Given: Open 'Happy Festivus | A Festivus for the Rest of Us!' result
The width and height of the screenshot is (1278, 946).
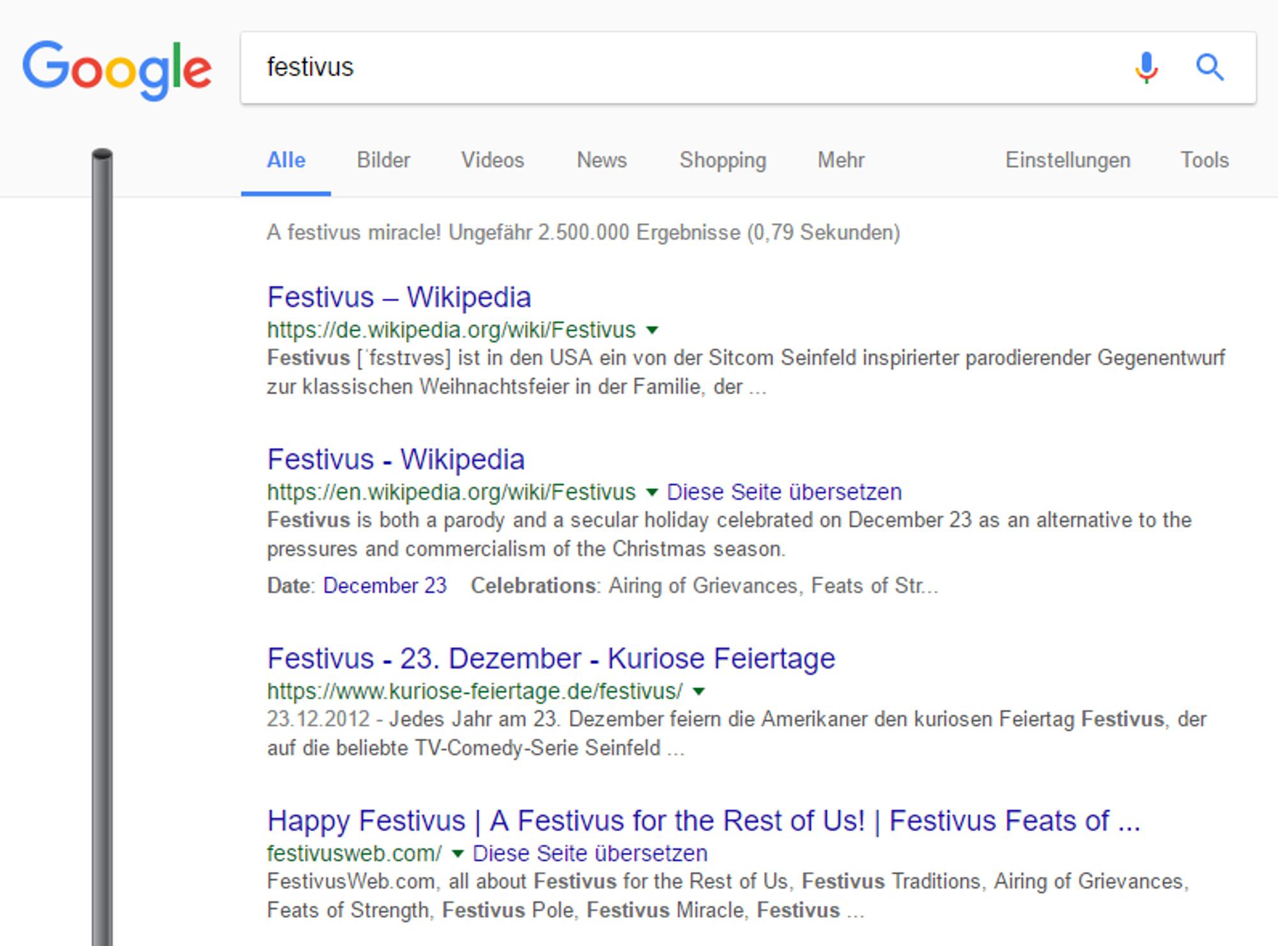Looking at the screenshot, I should [704, 821].
